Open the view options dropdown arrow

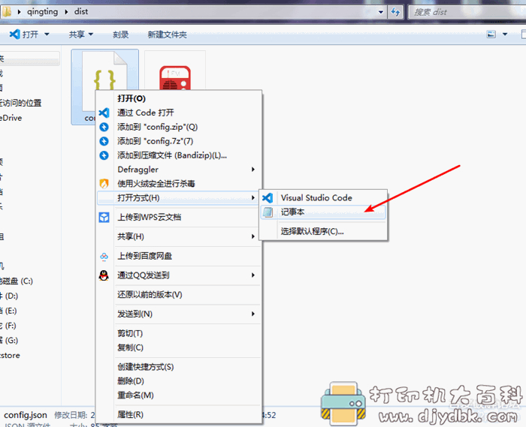click(x=505, y=35)
